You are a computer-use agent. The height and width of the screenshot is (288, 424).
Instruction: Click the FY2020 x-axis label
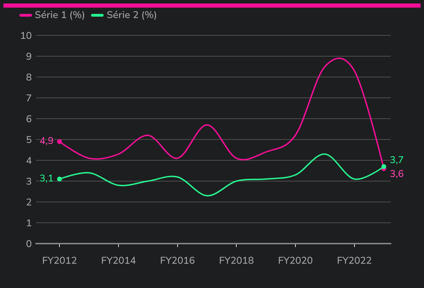[295, 261]
